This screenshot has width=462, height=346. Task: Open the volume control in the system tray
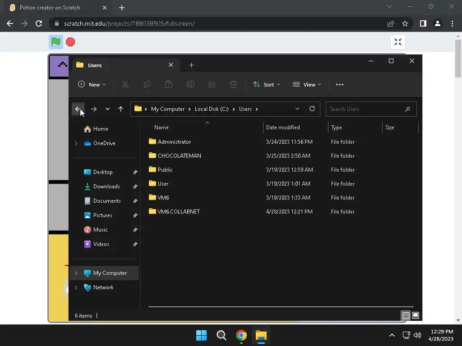tap(417, 335)
